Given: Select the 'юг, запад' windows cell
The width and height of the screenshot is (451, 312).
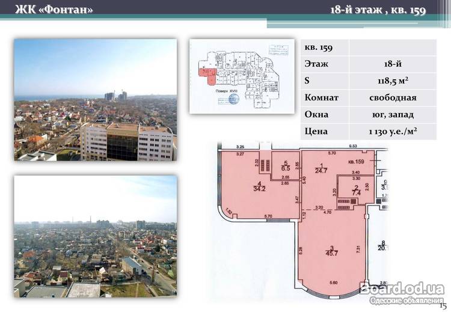Looking at the screenshot, I should [x=393, y=114].
